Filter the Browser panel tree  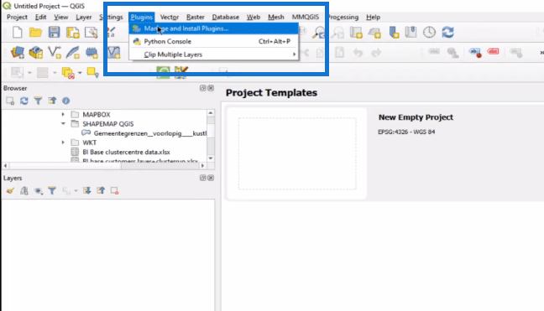pyautogui.click(x=38, y=101)
